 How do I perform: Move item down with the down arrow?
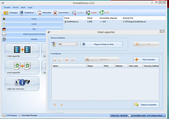pos(61,105)
